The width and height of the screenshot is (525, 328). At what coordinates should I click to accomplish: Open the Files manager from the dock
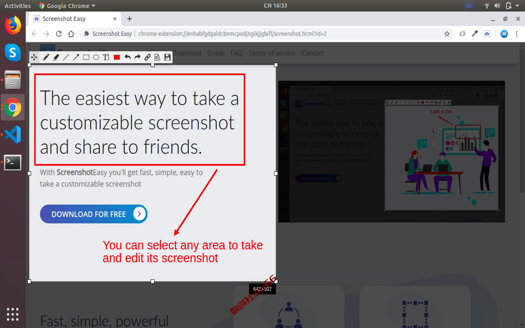[x=13, y=80]
